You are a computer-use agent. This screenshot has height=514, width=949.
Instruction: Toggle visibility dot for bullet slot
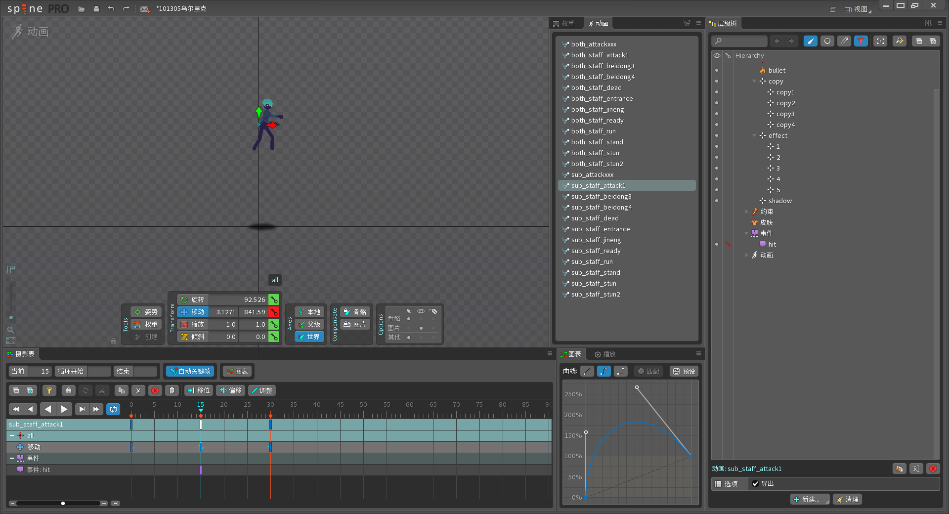tap(717, 70)
